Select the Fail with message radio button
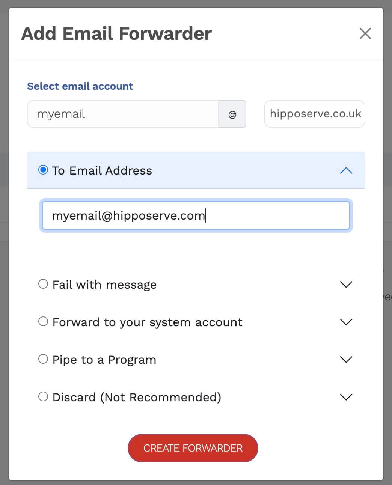Image resolution: width=392 pixels, height=485 pixels. point(43,284)
